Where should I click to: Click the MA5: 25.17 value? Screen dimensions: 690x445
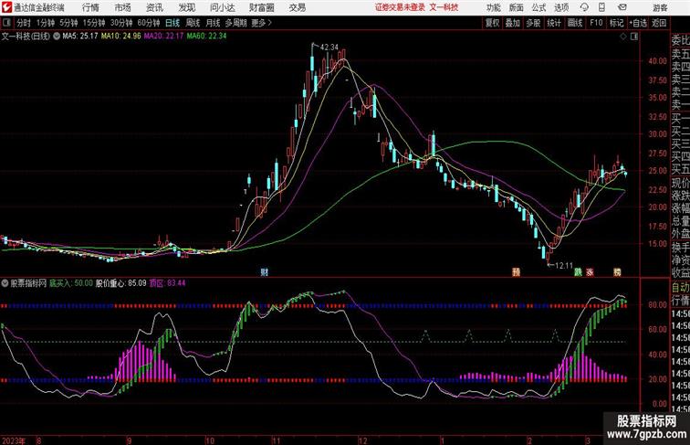click(80, 37)
